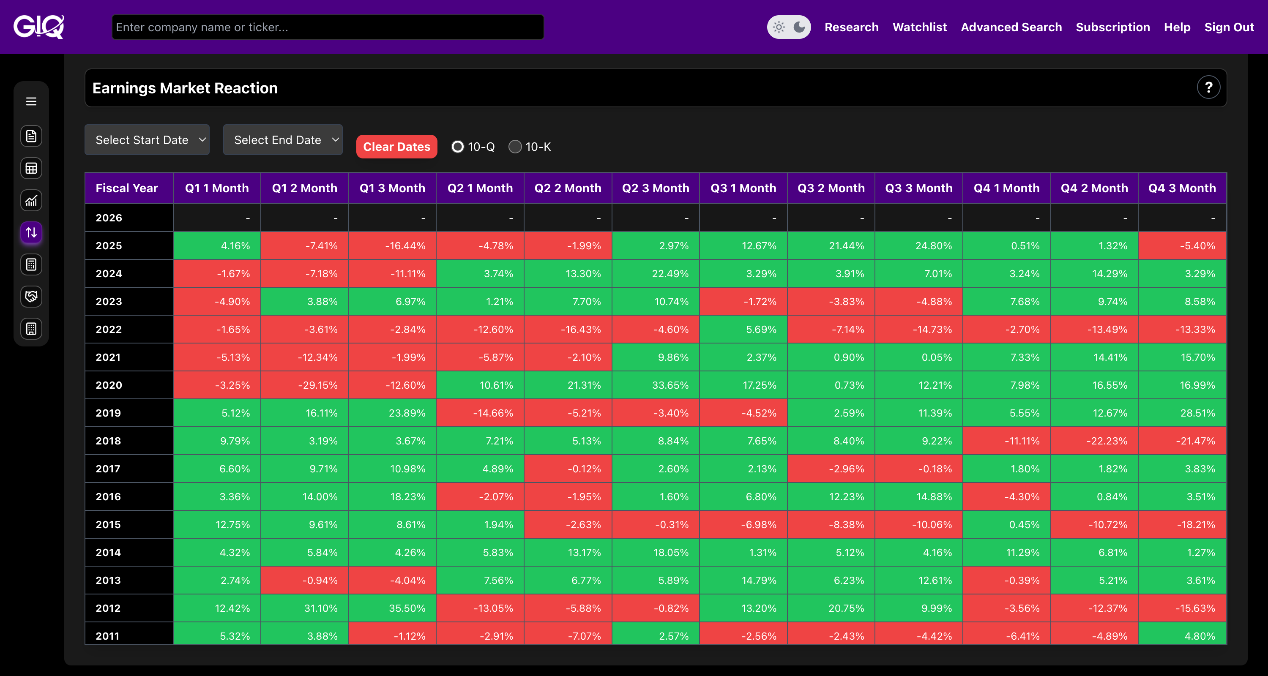Expand the Select Start Date dropdown

click(147, 140)
